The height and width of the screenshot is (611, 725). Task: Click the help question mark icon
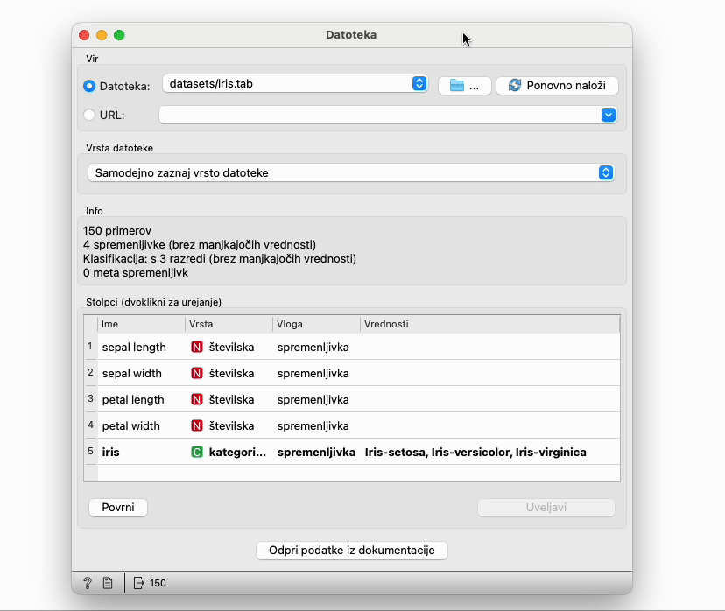(88, 583)
